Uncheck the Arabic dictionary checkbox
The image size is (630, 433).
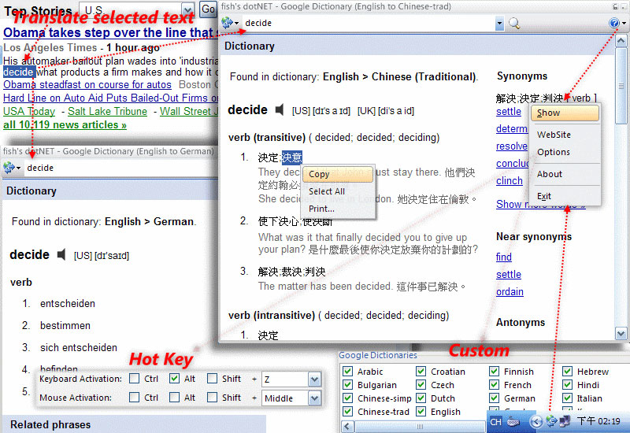tap(347, 371)
